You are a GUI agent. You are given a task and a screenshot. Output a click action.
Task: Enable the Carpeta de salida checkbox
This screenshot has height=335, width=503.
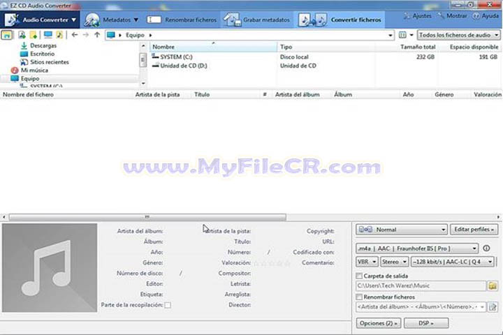[x=359, y=276]
